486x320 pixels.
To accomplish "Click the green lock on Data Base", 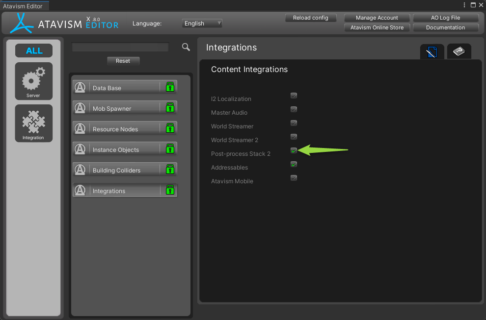I will click(170, 87).
